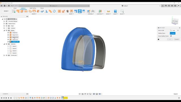The width and height of the screenshot is (181, 102).
Task: Toggle visibility of the Bodies folder
Action: pyautogui.click(x=7, y=30)
